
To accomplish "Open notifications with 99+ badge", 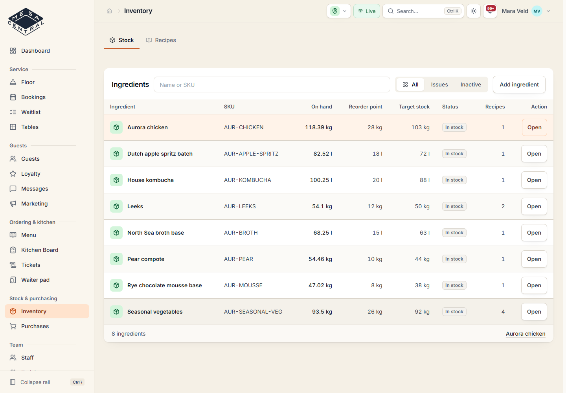I will 490,11.
